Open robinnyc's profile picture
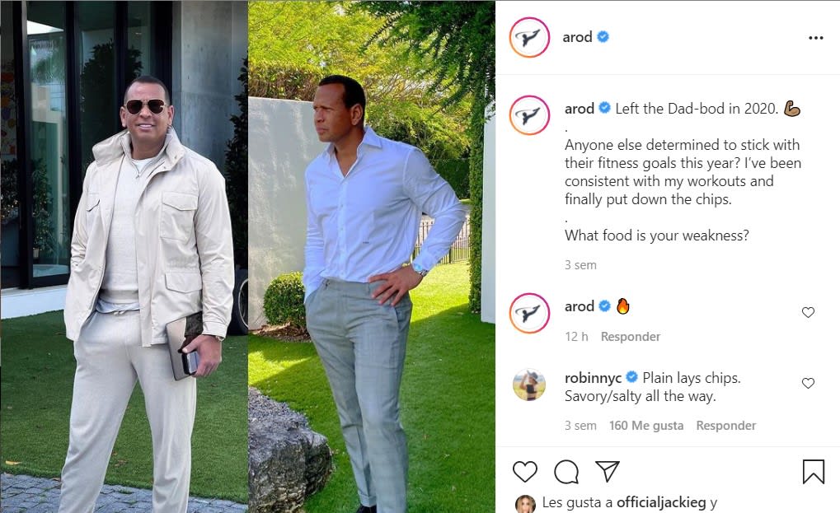 point(529,385)
